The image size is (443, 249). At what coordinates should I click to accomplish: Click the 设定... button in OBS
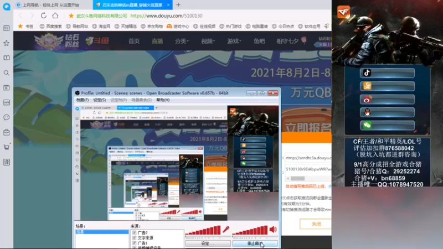(x=208, y=243)
